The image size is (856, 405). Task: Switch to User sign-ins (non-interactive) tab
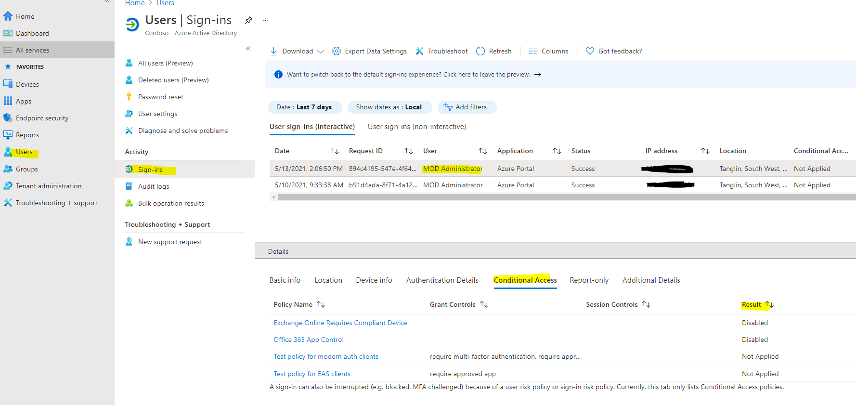pos(417,127)
